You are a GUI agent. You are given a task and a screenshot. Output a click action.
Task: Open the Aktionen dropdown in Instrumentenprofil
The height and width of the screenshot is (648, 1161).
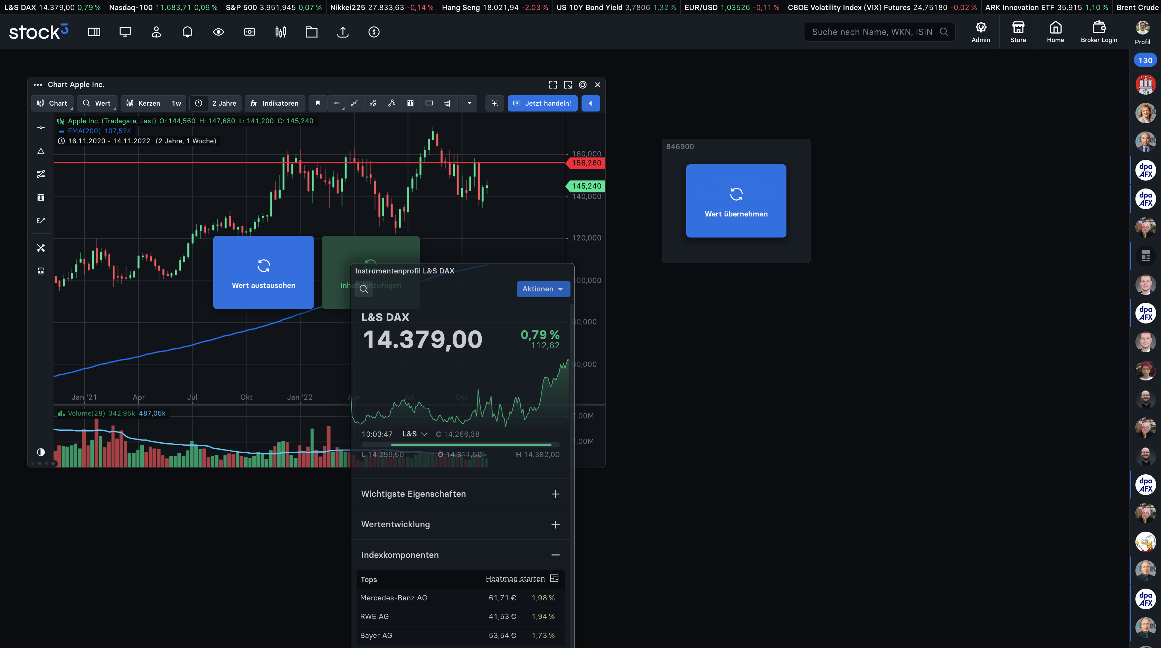point(543,289)
